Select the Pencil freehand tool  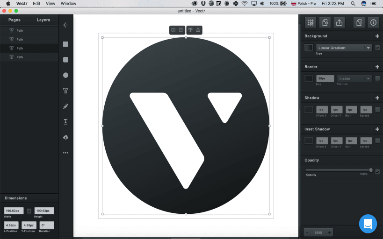[66, 106]
